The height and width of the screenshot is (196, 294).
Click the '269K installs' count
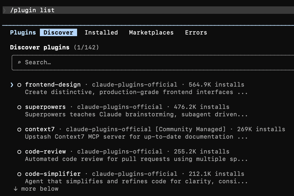(261, 129)
